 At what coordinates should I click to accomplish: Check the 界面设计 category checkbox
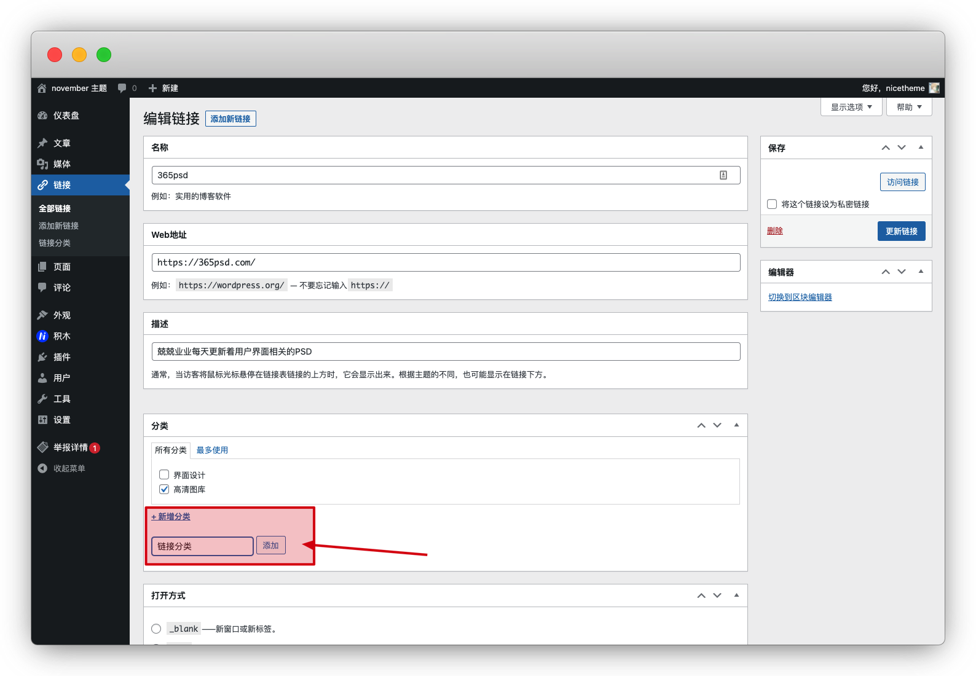(164, 474)
